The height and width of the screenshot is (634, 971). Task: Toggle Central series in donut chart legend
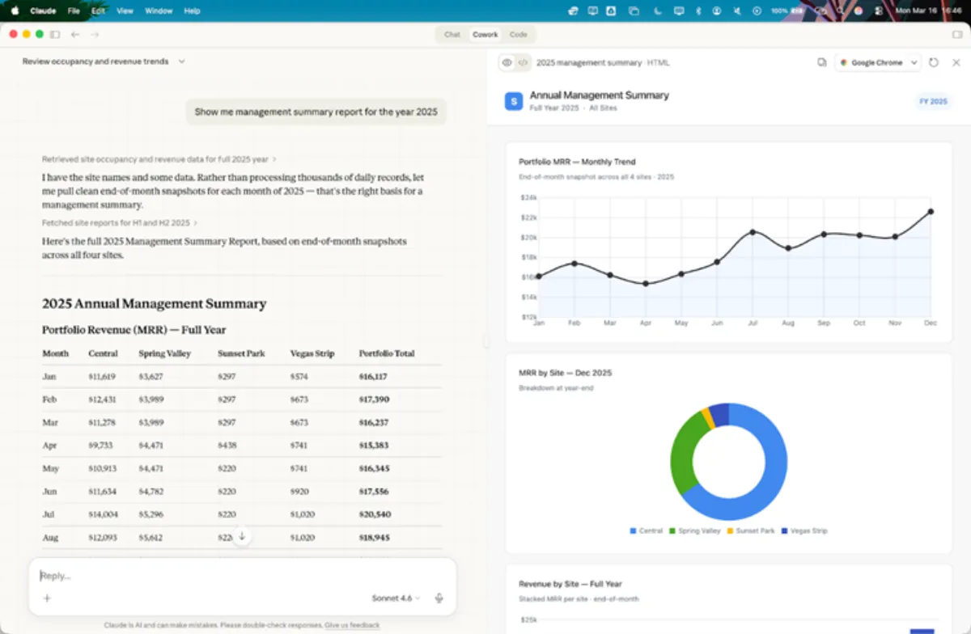click(646, 531)
